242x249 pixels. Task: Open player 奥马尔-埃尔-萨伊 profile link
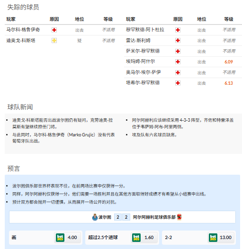click(143, 72)
